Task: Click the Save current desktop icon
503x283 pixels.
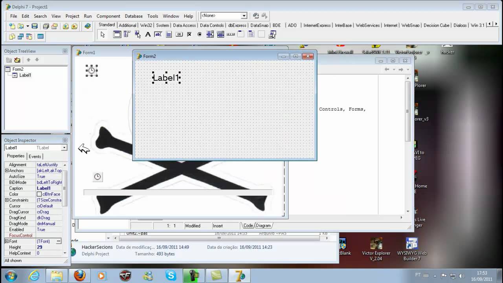Action: (x=256, y=16)
